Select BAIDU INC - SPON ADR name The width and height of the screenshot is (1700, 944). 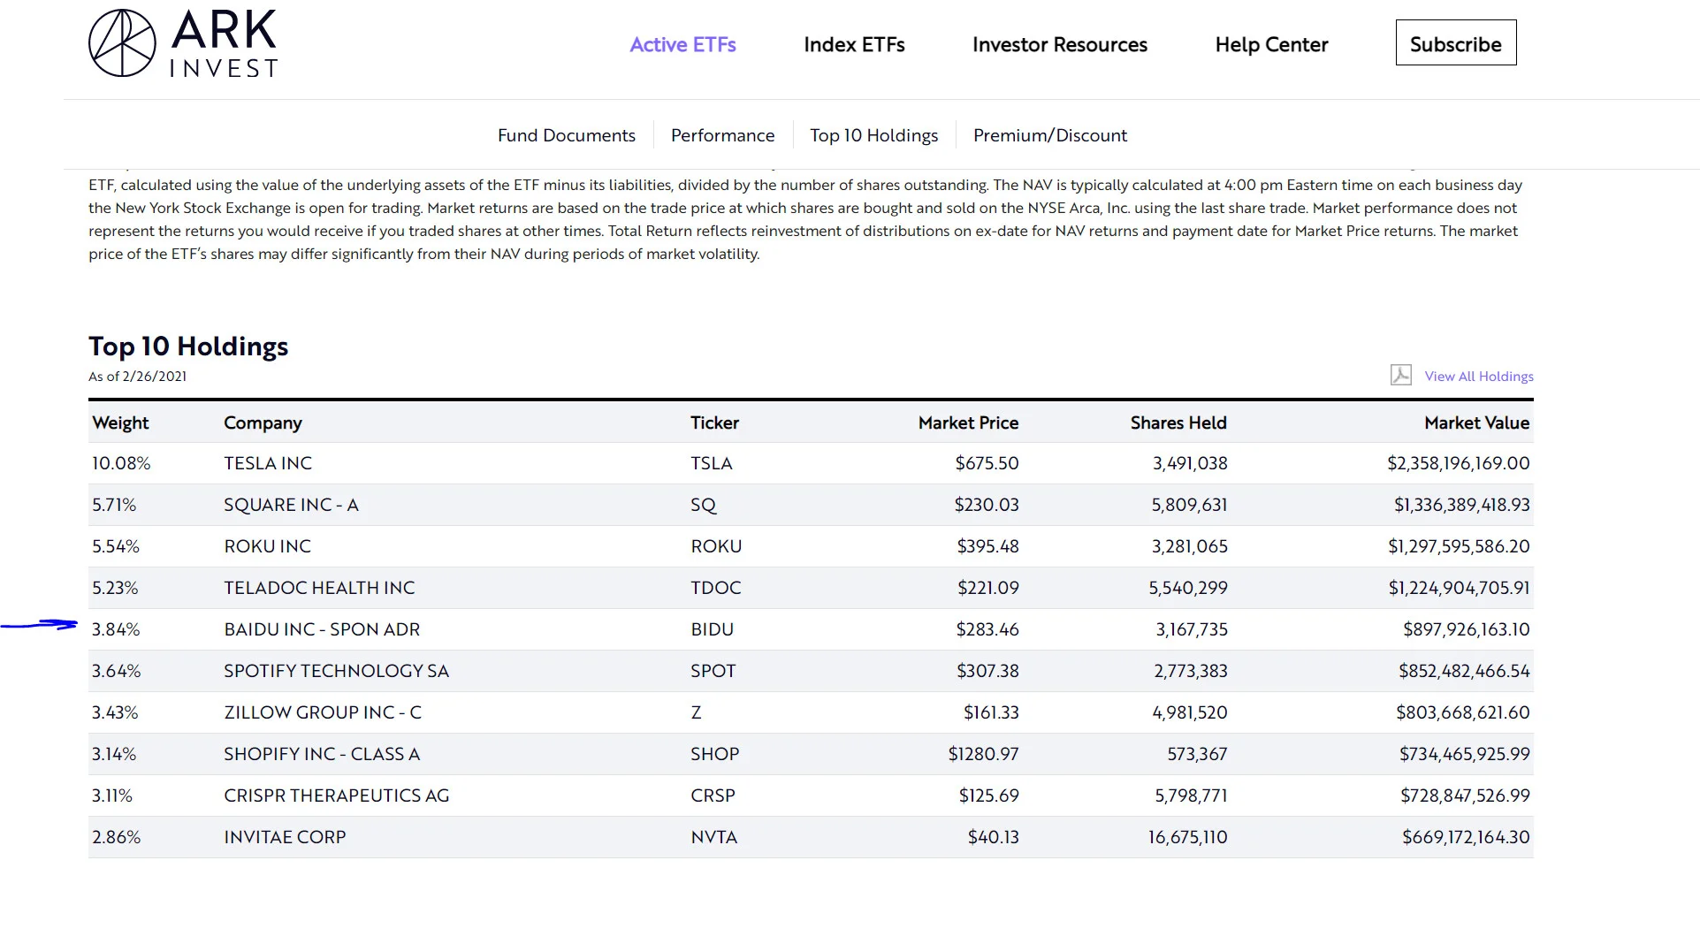pos(322,629)
